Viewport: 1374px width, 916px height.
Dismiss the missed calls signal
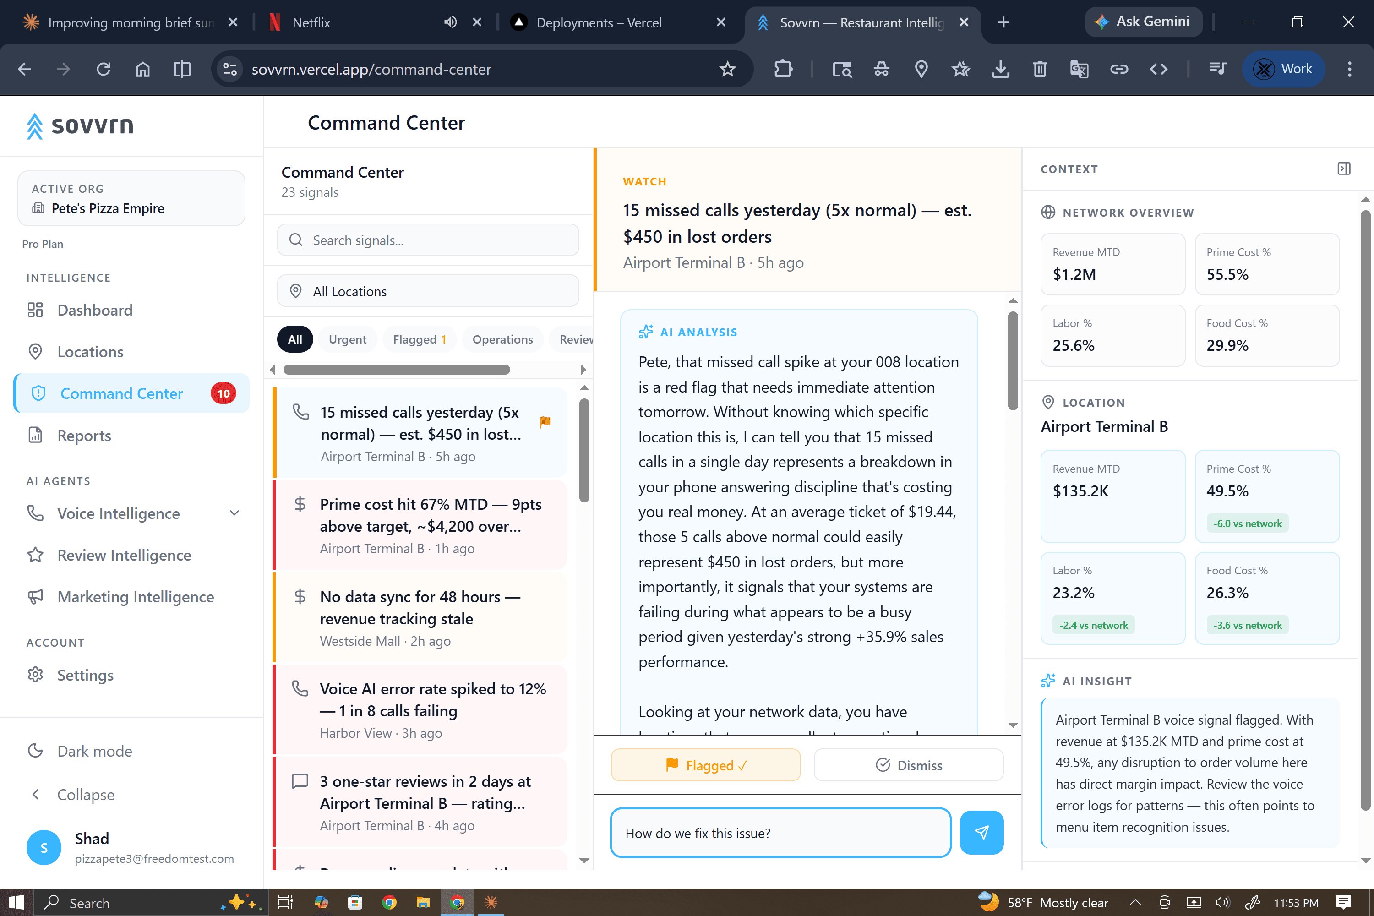[908, 765]
